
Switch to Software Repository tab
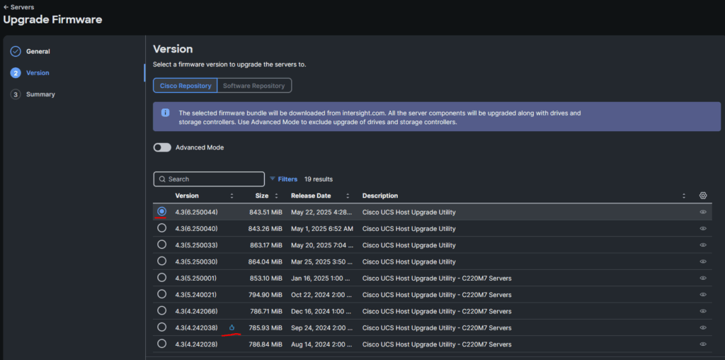pyautogui.click(x=254, y=86)
